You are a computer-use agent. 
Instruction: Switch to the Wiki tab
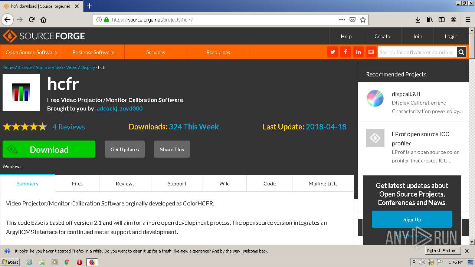click(x=225, y=184)
